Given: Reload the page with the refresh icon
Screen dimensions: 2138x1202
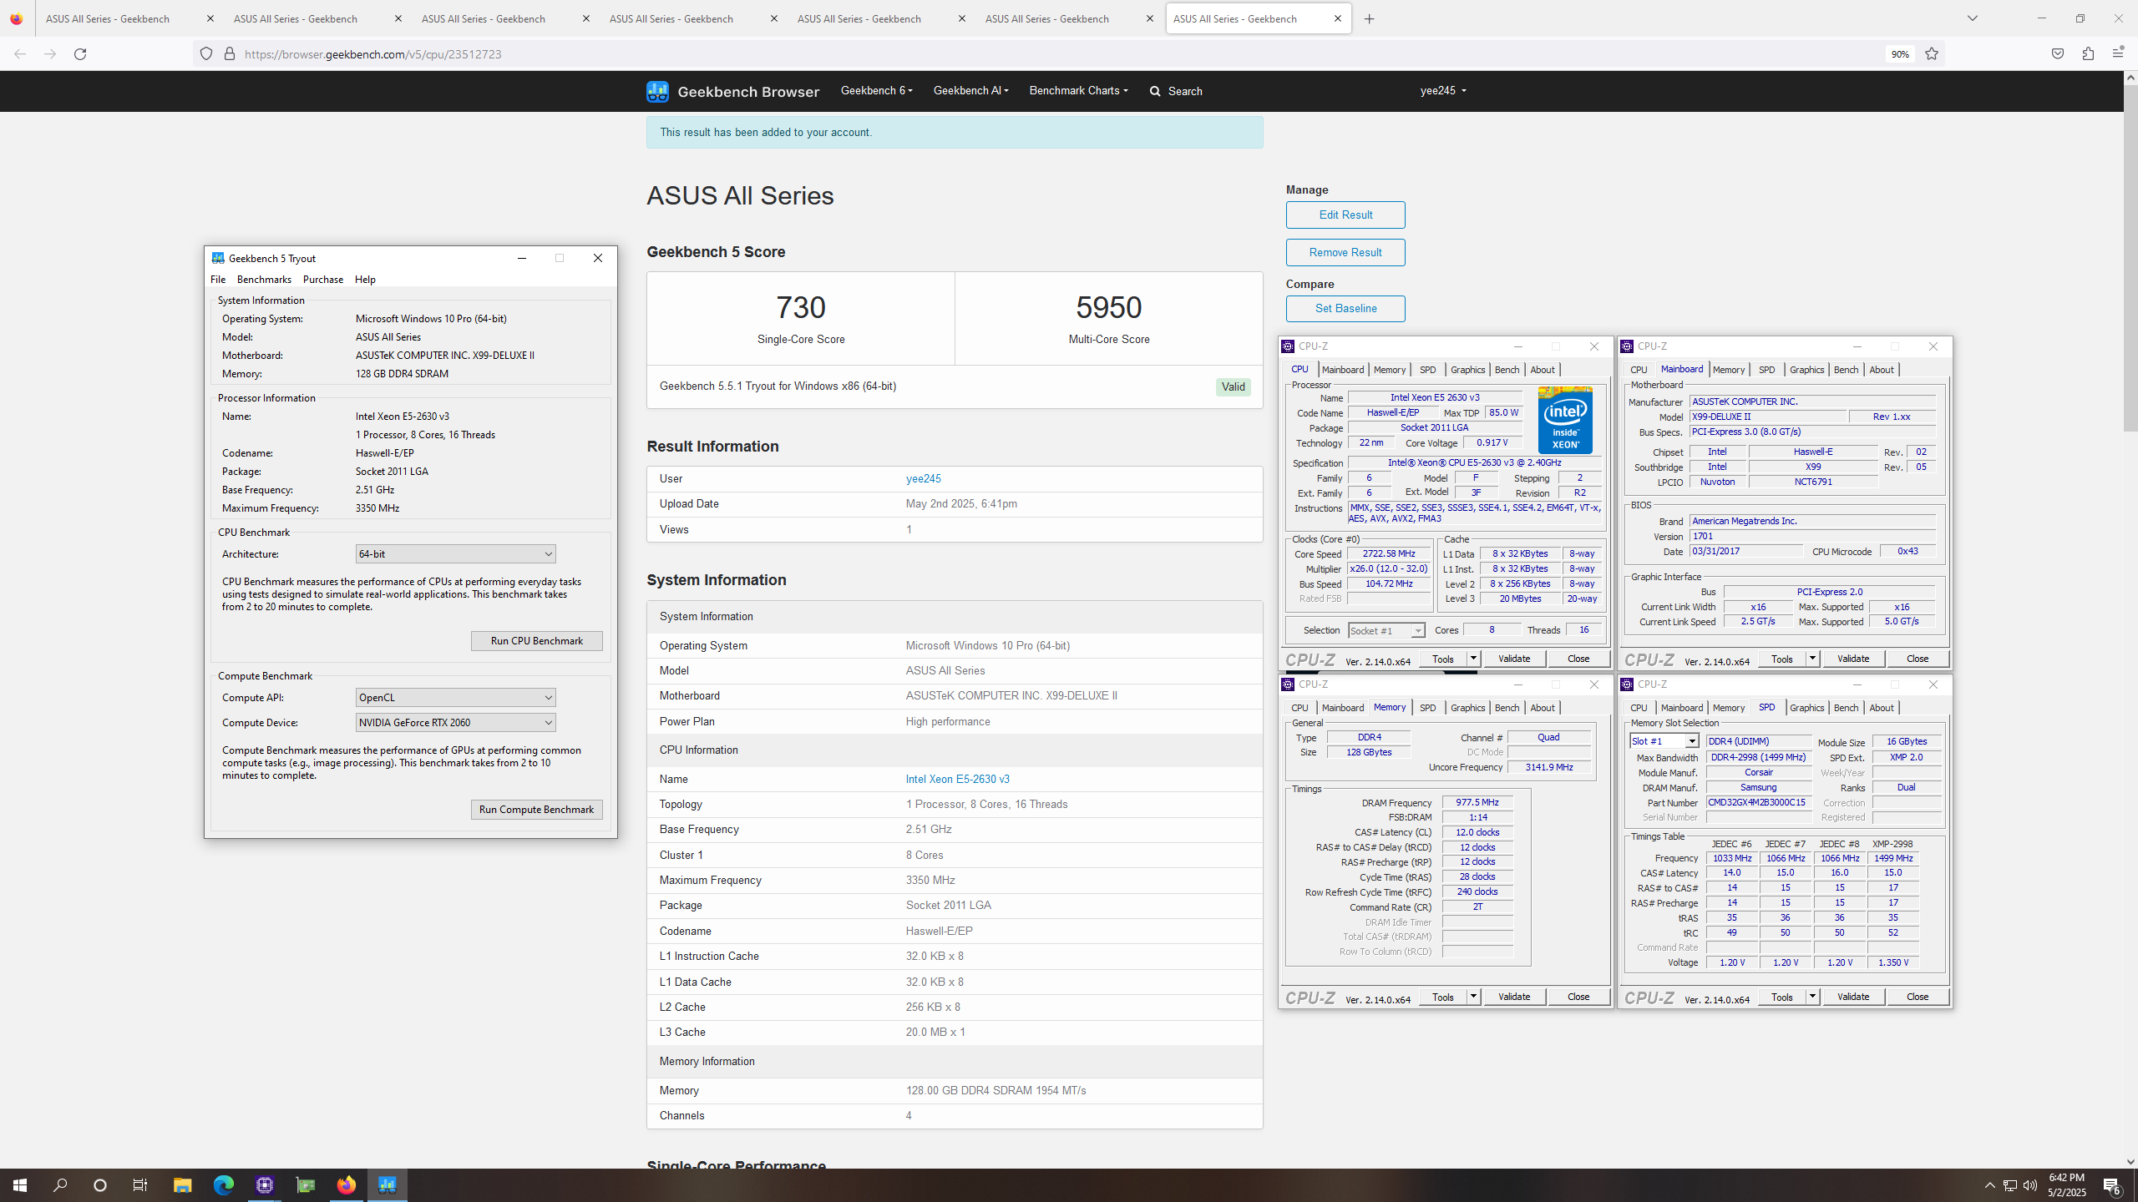Looking at the screenshot, I should pyautogui.click(x=80, y=54).
